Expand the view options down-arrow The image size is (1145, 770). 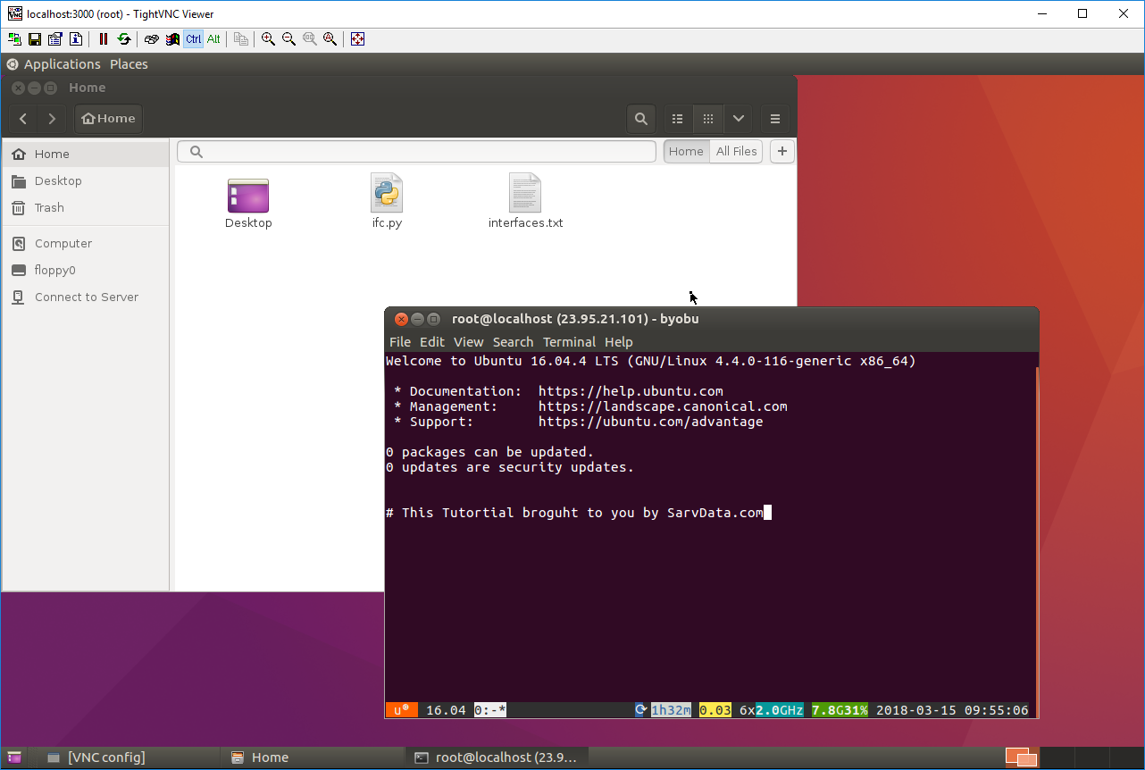738,119
